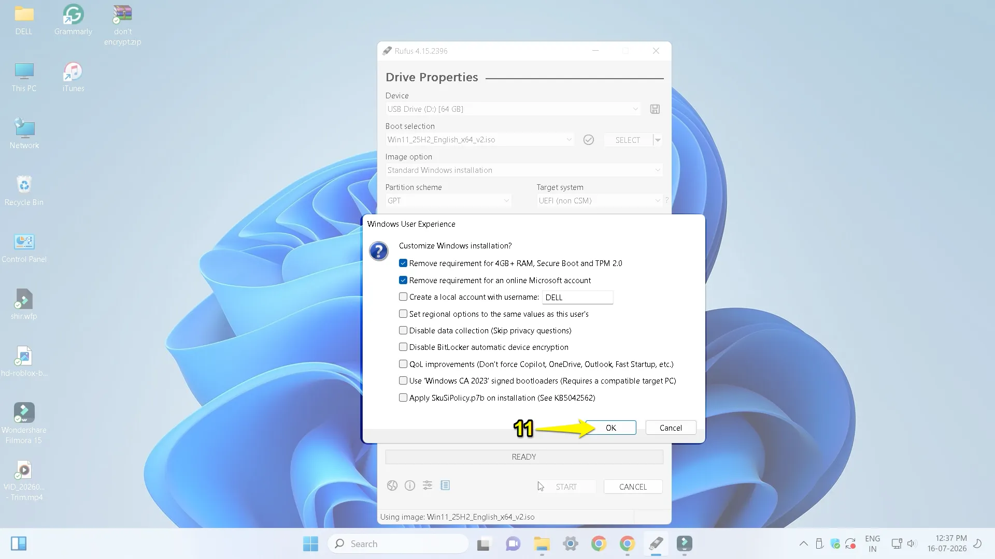Open File Explorer from taskbar

tap(542, 543)
